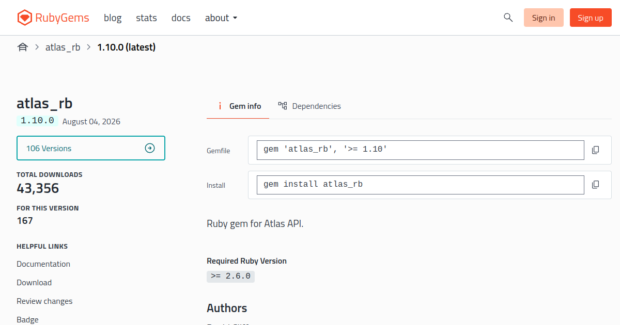Open the Review changes link
620x325 pixels.
point(44,301)
